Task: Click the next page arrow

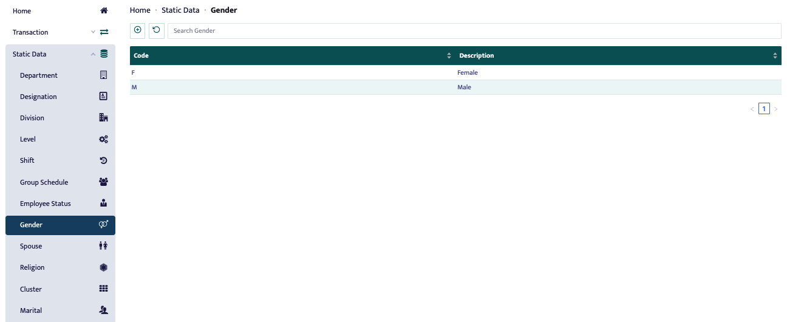Action: pos(775,109)
